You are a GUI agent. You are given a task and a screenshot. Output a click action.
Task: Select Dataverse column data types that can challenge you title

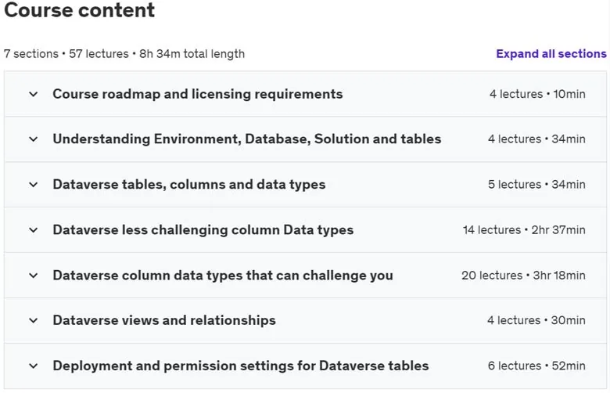coord(223,276)
